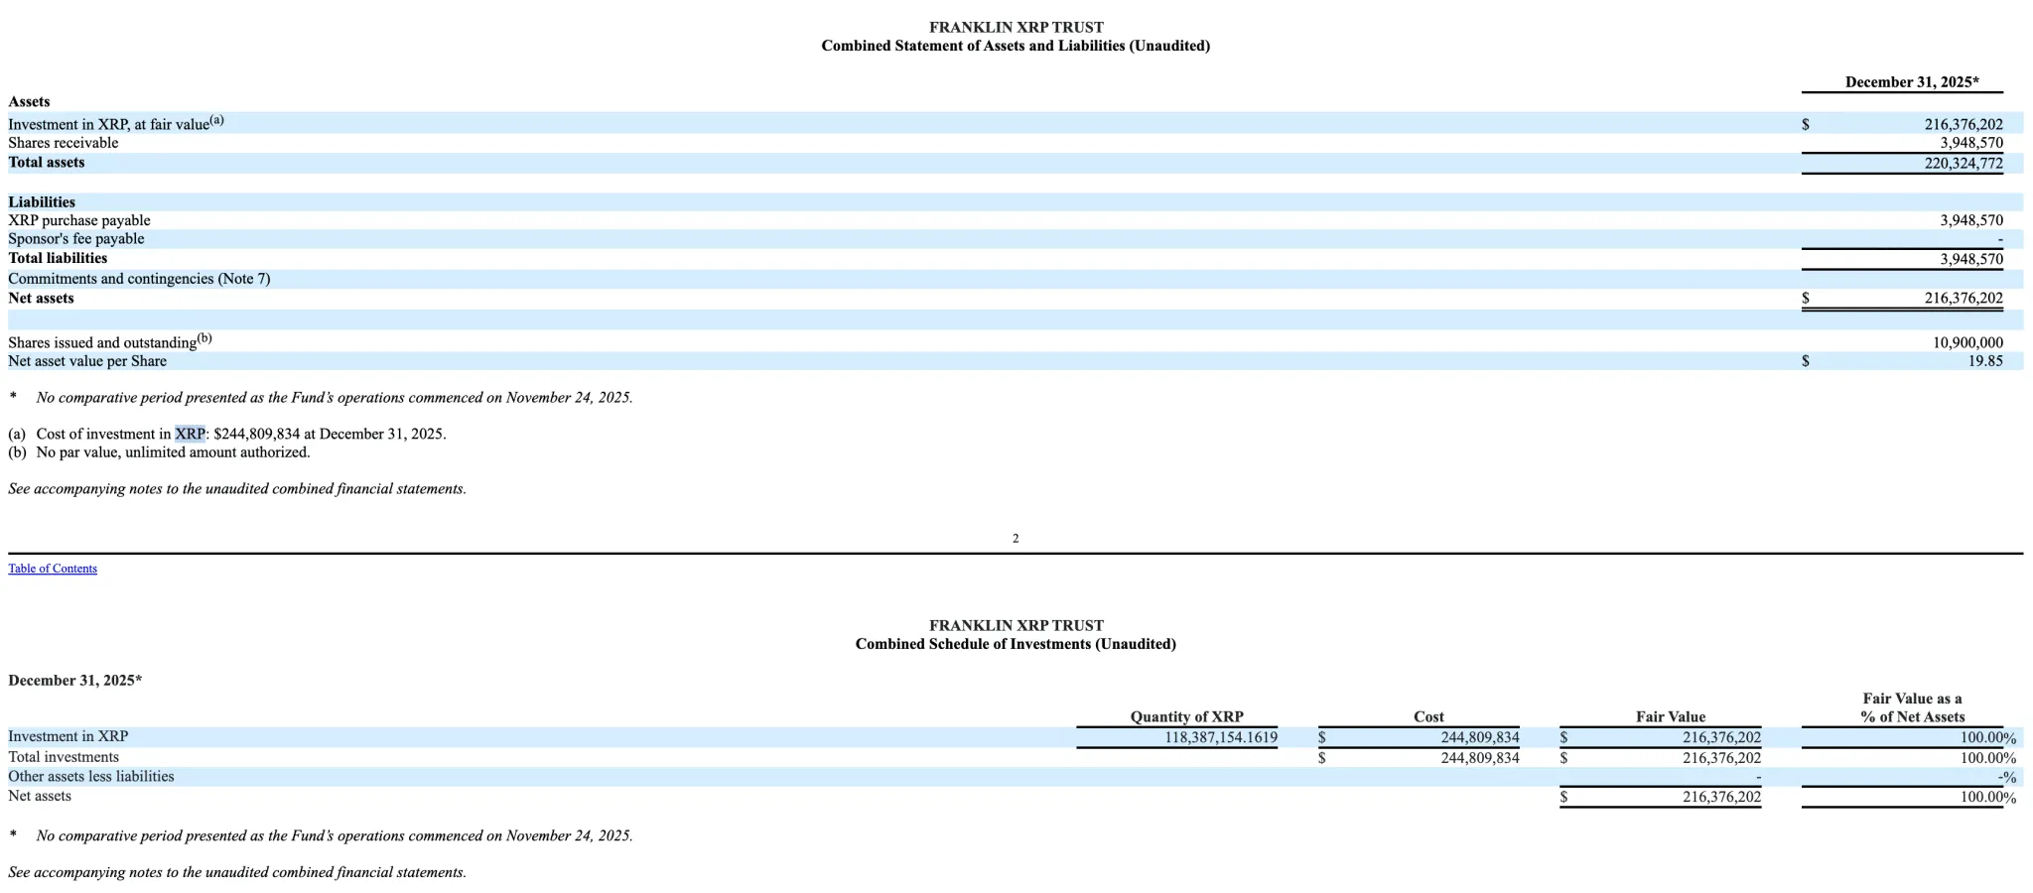2033x893 pixels.
Task: Select the Quantity of XRP column header
Action: (1187, 716)
